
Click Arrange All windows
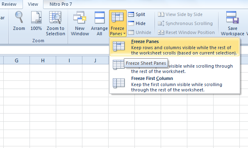click(99, 23)
